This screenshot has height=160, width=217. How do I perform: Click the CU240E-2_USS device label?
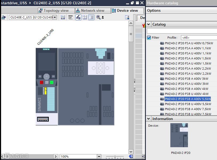pyautogui.click(x=45, y=37)
